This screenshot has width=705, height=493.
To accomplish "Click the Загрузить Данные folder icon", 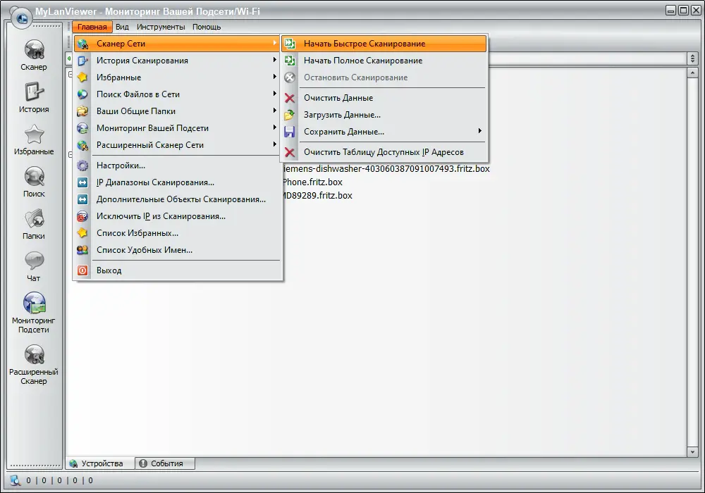I will 290,115.
